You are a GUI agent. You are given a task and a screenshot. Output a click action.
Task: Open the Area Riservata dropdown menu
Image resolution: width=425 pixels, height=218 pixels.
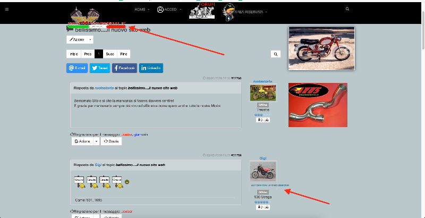click(245, 11)
